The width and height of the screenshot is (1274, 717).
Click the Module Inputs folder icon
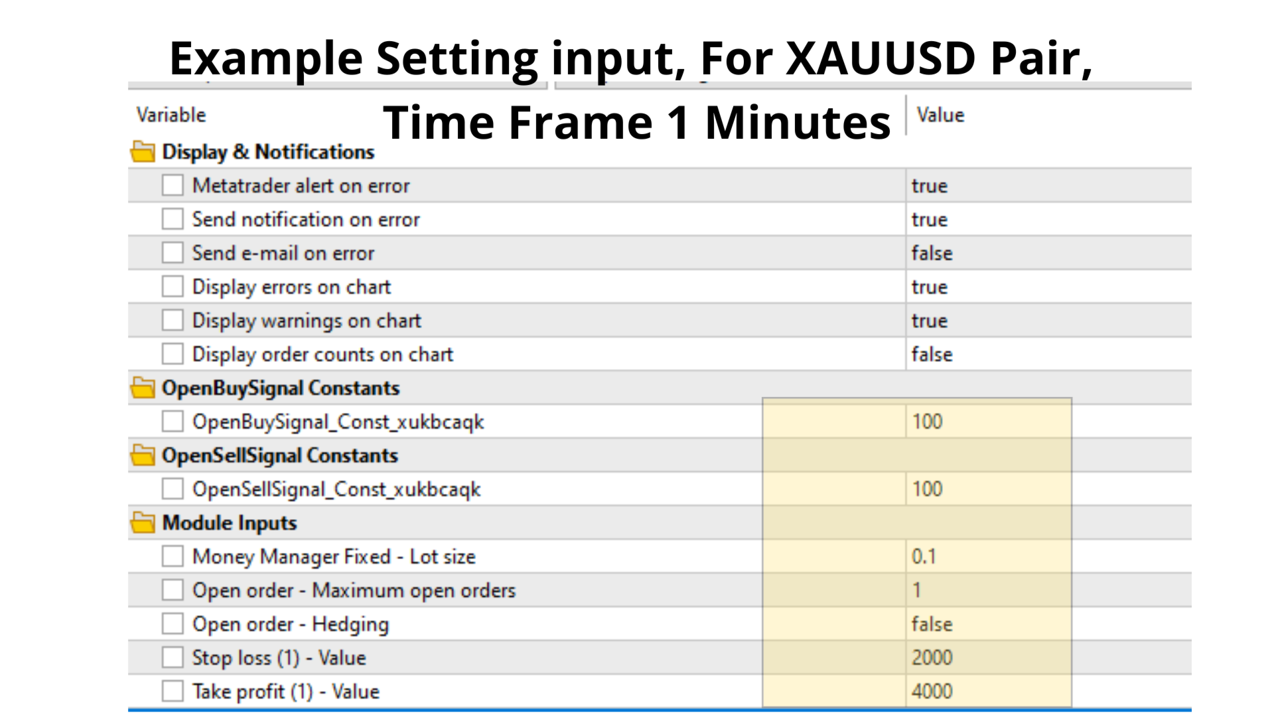click(x=143, y=523)
